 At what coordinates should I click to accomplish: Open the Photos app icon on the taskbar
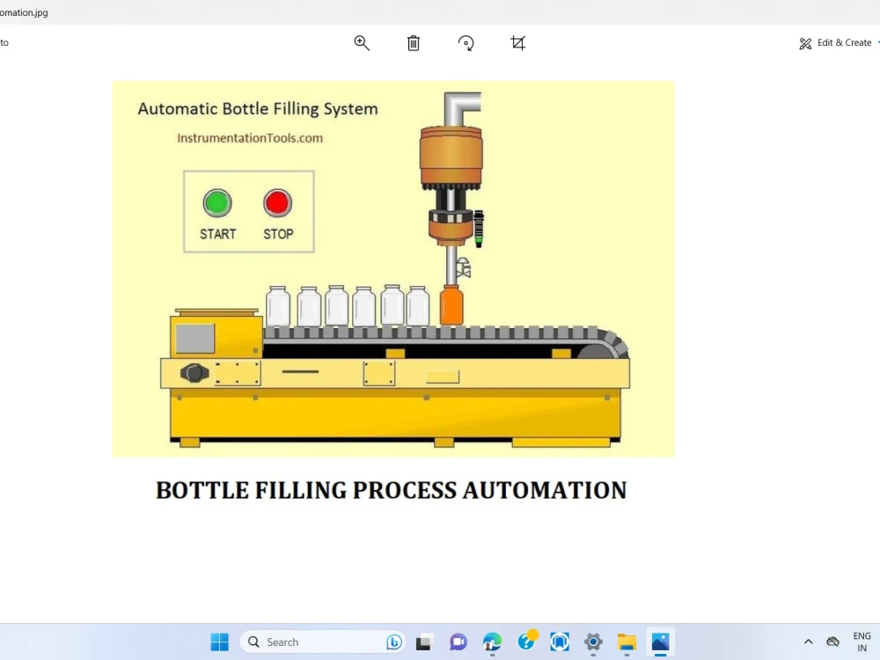(x=660, y=642)
